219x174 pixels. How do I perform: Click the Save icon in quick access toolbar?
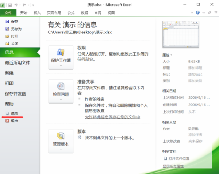click(10, 5)
